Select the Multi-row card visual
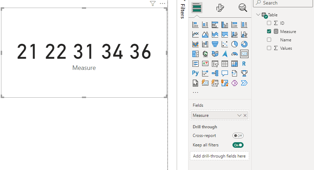This screenshot has height=170, width=314. pos(195,64)
